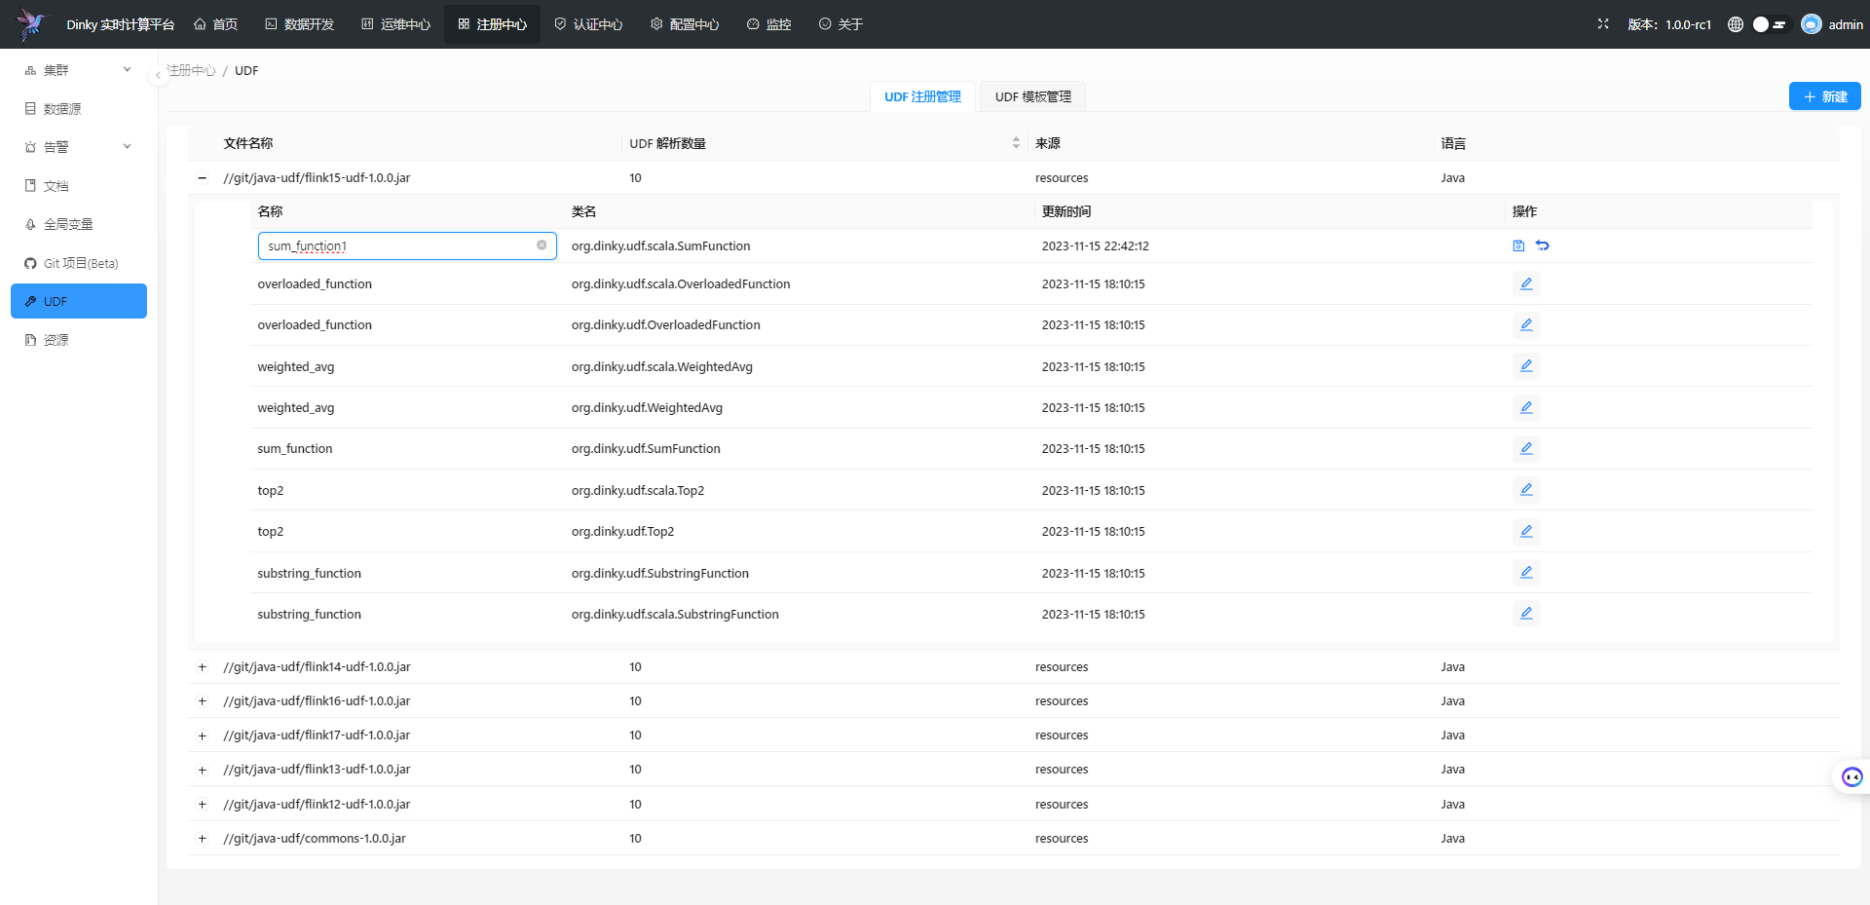This screenshot has width=1870, height=905.
Task: Clear the sum_function1 input text
Action: tap(542, 245)
